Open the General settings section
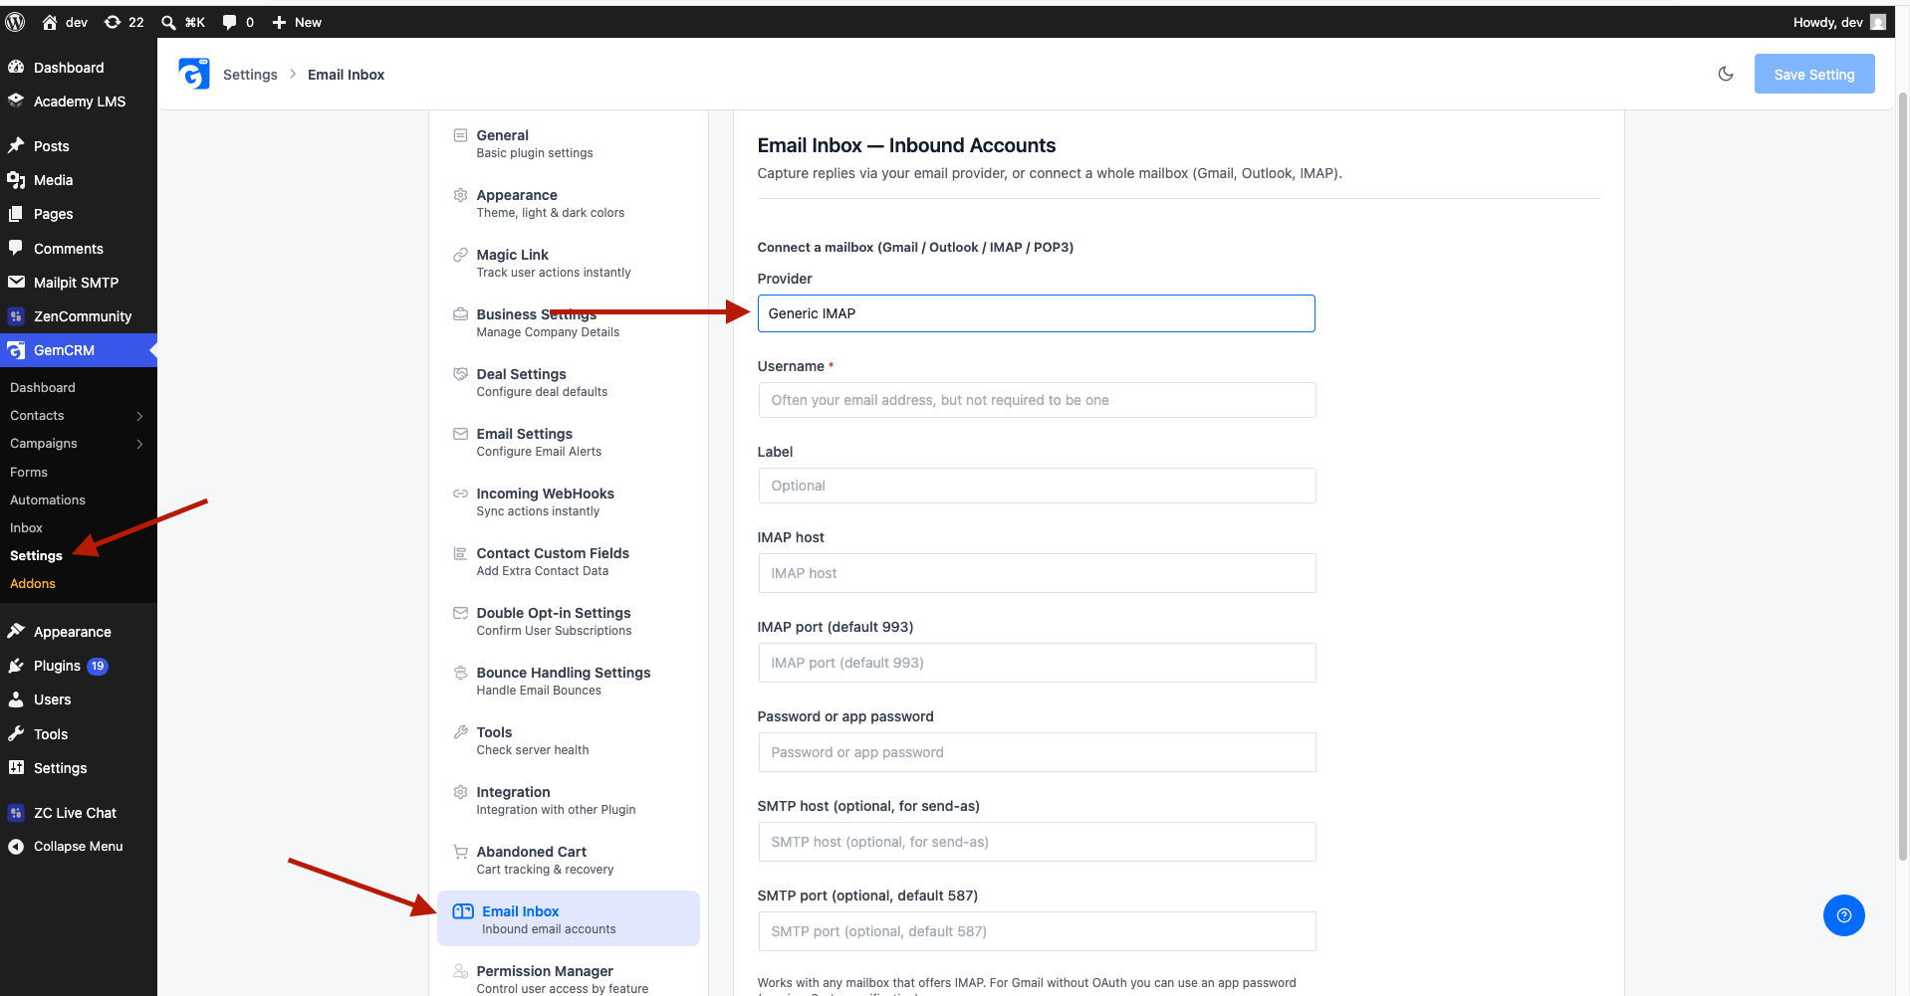This screenshot has width=1910, height=996. (x=568, y=144)
